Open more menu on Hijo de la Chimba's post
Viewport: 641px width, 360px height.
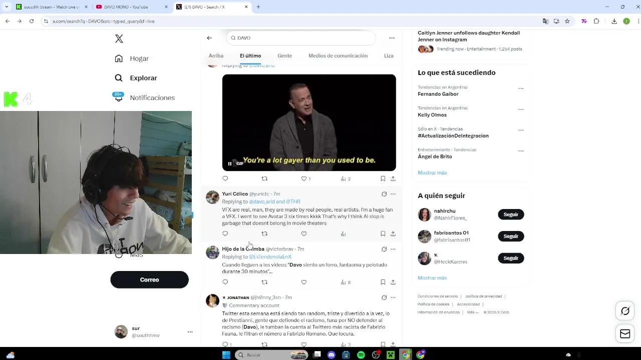[393, 249]
